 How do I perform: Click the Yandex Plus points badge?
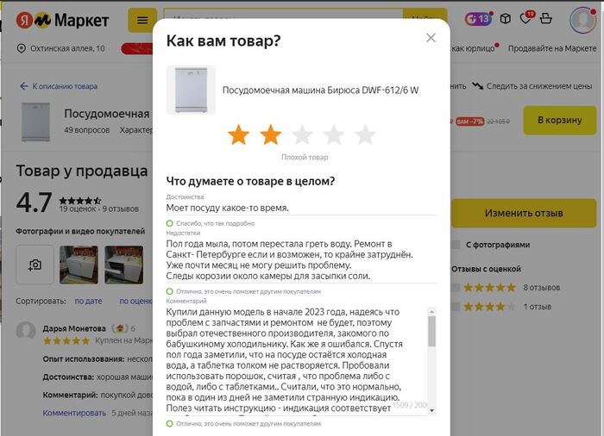(x=478, y=18)
